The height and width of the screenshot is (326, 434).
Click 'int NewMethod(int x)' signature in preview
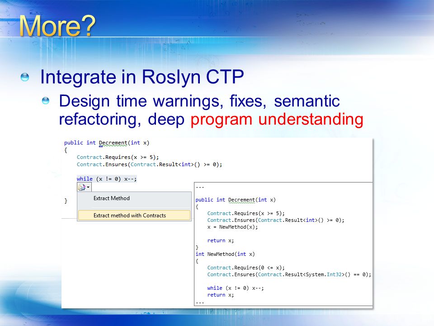225,254
